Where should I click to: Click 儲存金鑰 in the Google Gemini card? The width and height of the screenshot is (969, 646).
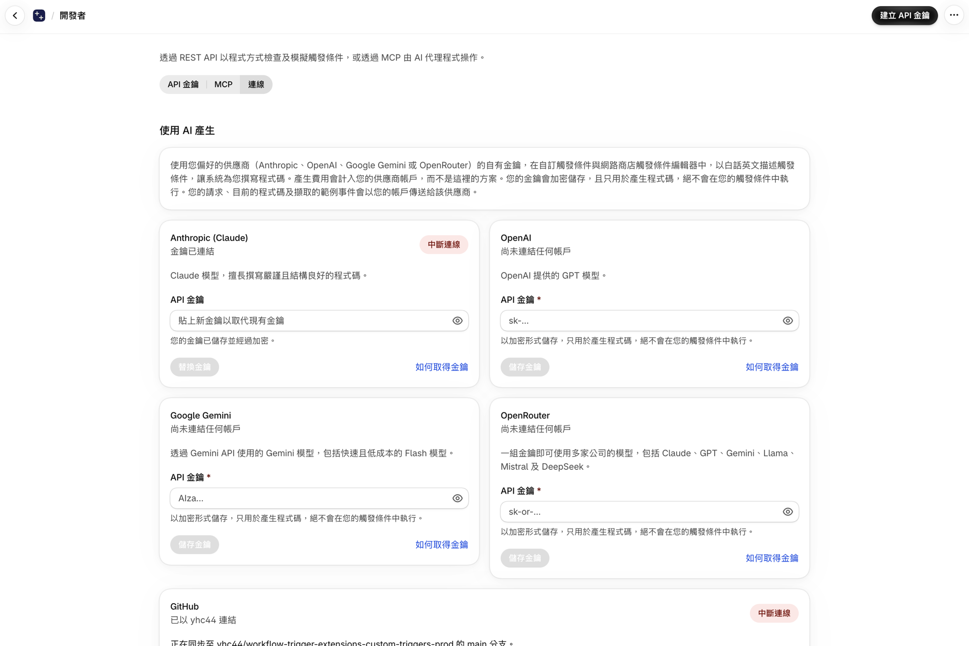point(194,545)
